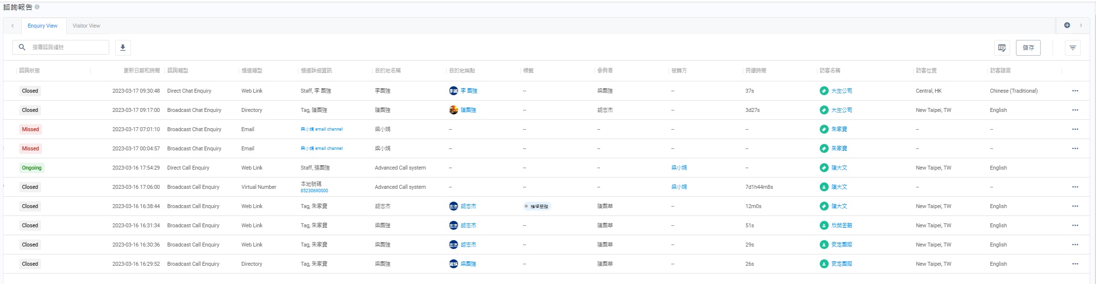Click the Closed badge in the 09:30:48 row
Image resolution: width=1096 pixels, height=284 pixels.
30,91
